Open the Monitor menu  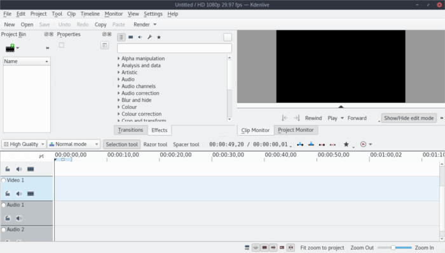pyautogui.click(x=114, y=14)
